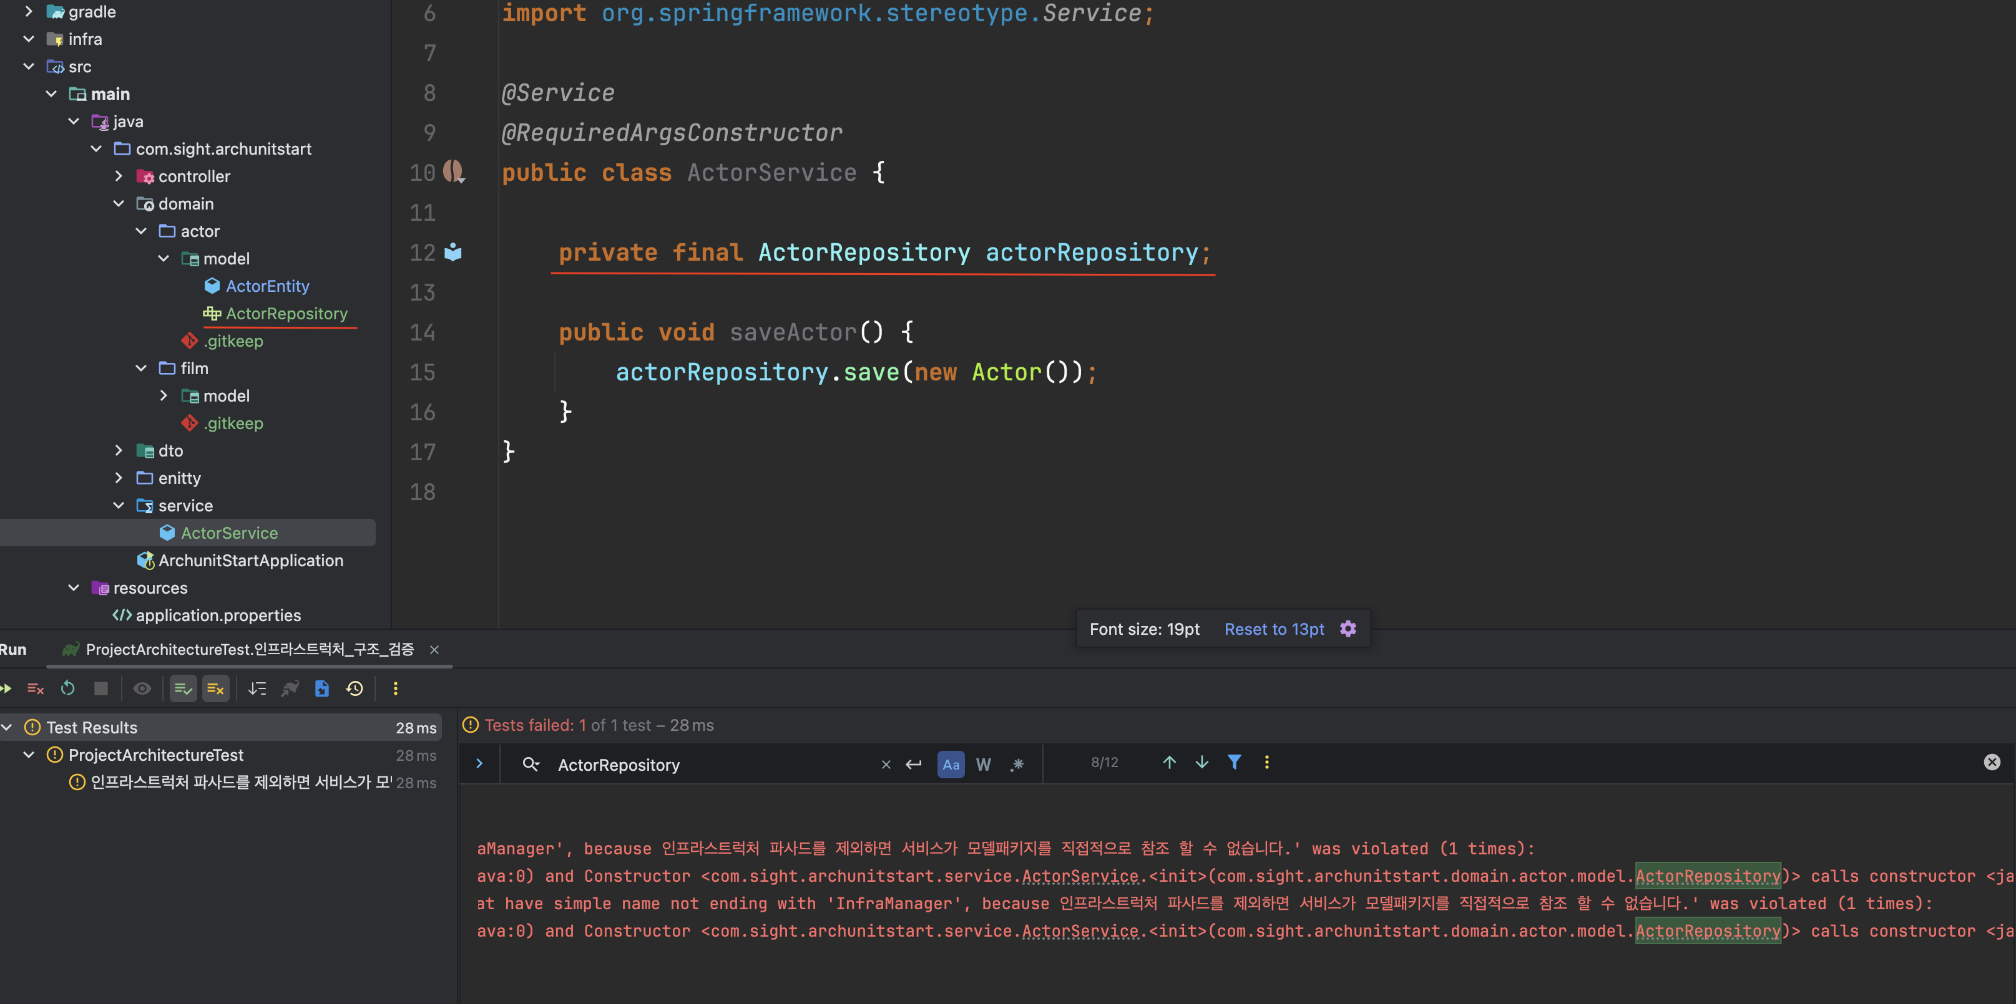Collapse the Test Results tree node
The height and width of the screenshot is (1004, 2016).
click(7, 727)
